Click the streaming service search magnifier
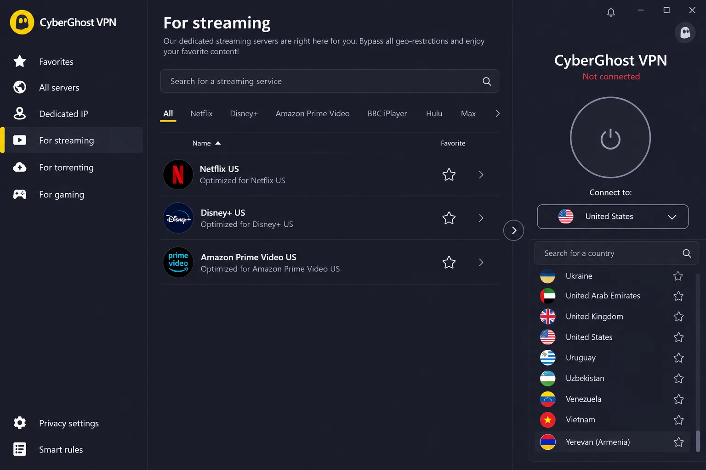706x470 pixels. (x=487, y=81)
